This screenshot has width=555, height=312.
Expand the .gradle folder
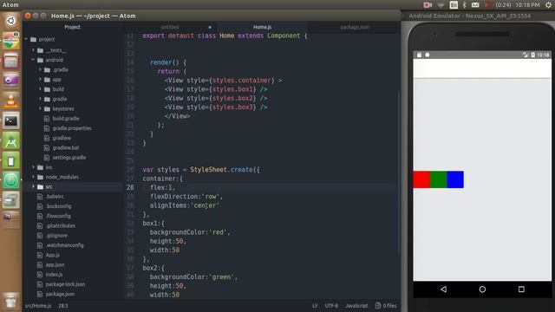(41, 69)
